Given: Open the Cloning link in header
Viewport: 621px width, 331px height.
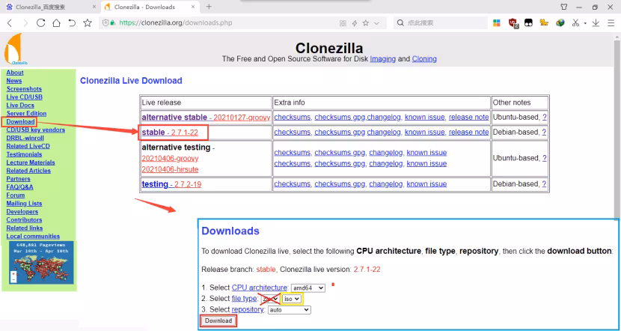Looking at the screenshot, I should [424, 58].
